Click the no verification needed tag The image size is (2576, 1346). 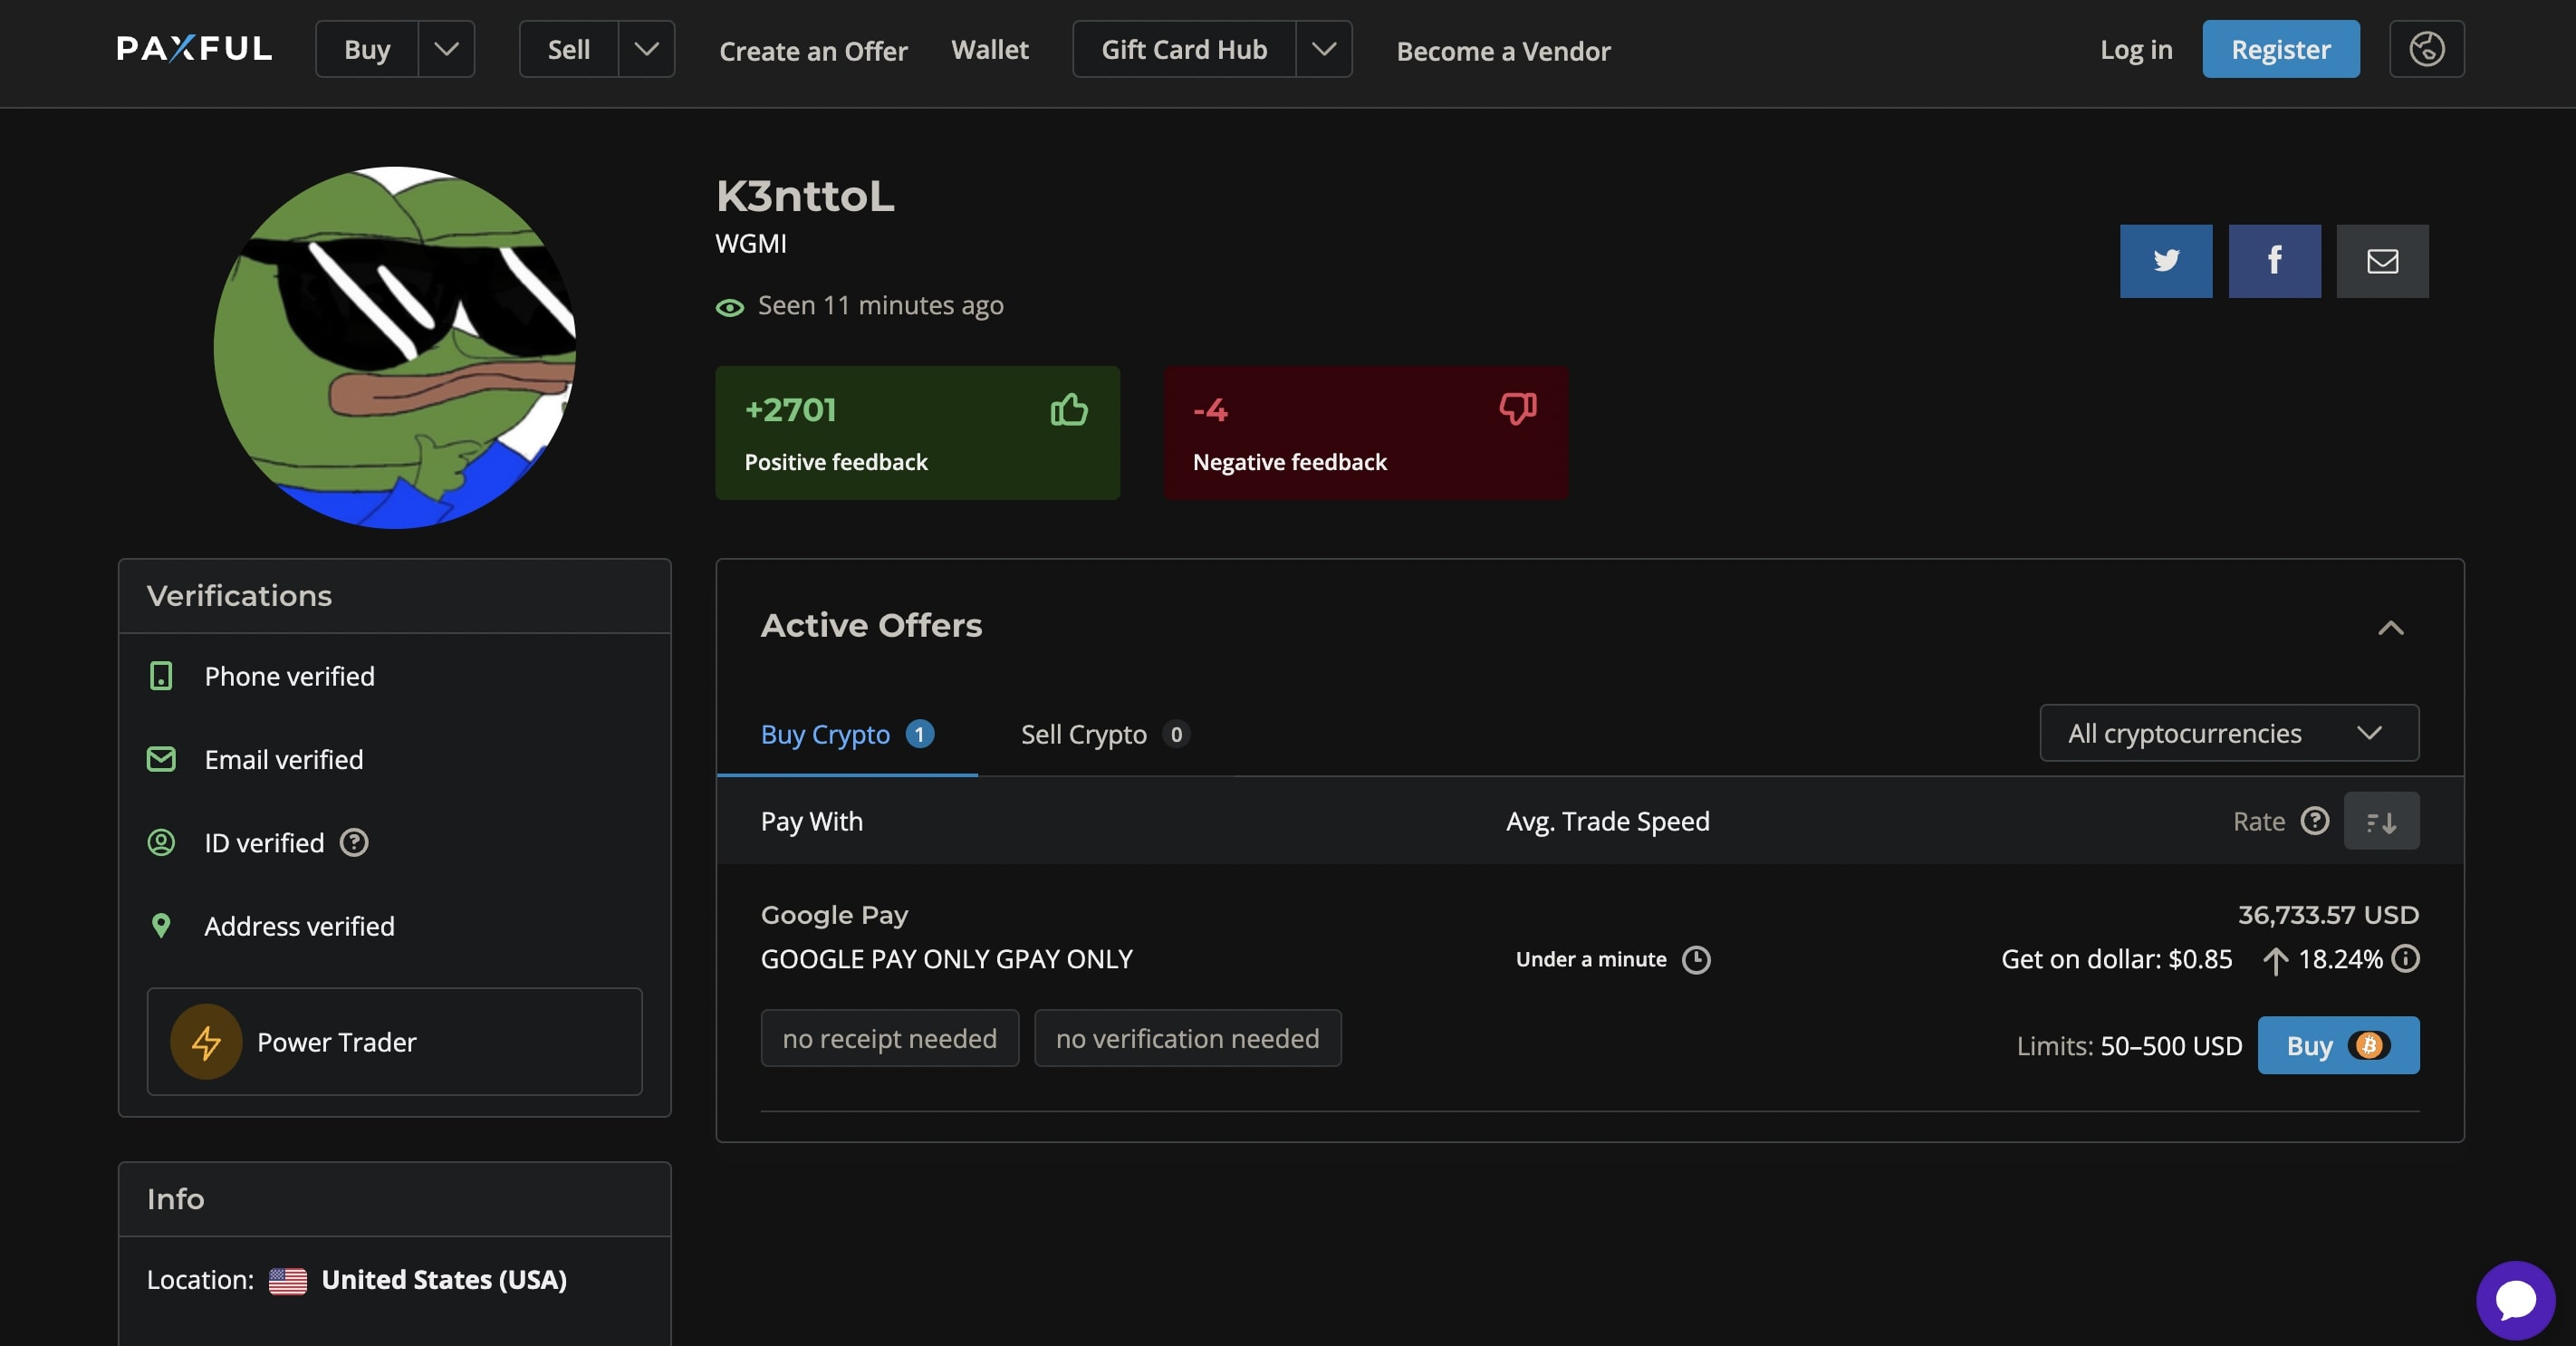[1187, 1038]
